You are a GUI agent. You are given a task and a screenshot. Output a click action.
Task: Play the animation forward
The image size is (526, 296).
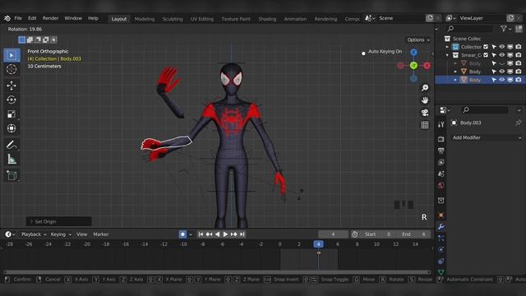[x=225, y=234]
